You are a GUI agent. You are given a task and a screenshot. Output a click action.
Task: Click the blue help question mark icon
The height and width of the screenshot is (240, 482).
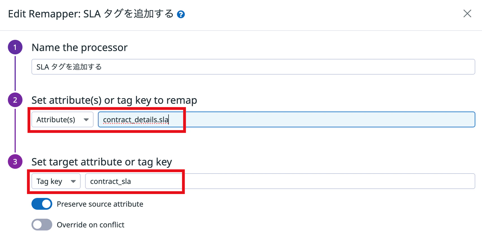pyautogui.click(x=181, y=14)
